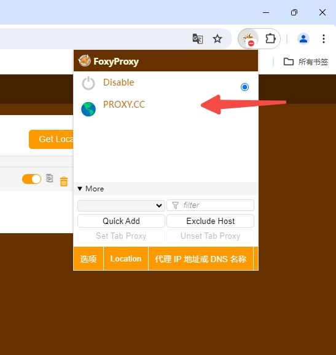The width and height of the screenshot is (336, 355).
Task: Open the Chrome profile avatar icon
Action: [x=303, y=39]
